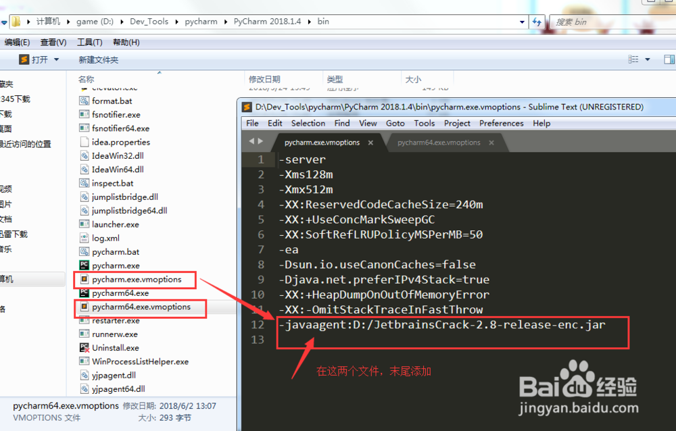Select the WinProcessListHelper.exe file icon
This screenshot has width=676, height=431.
(x=84, y=361)
